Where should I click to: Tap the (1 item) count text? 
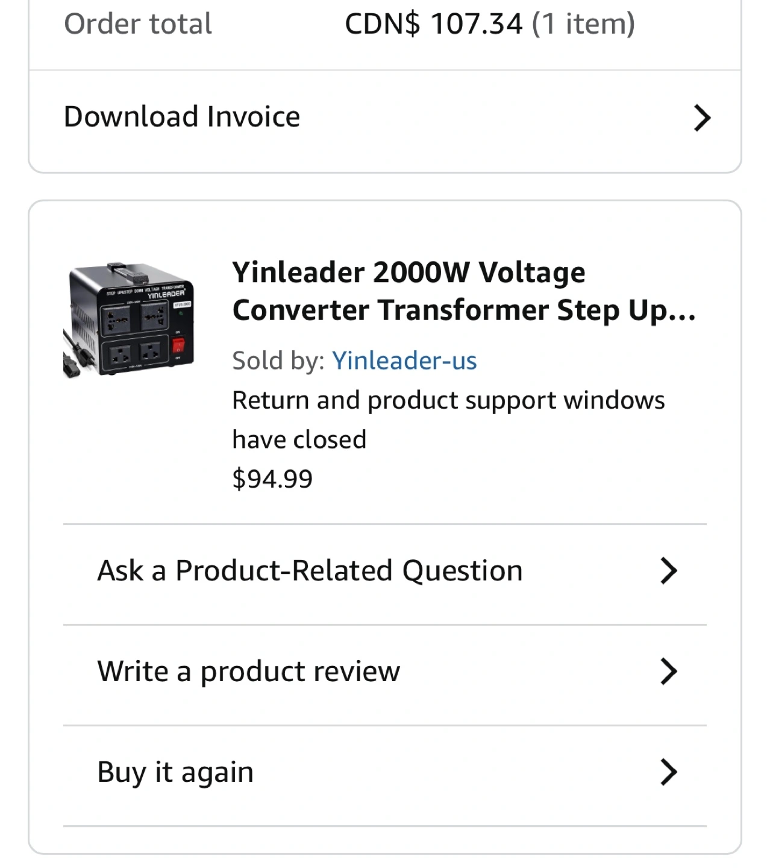pos(583,24)
